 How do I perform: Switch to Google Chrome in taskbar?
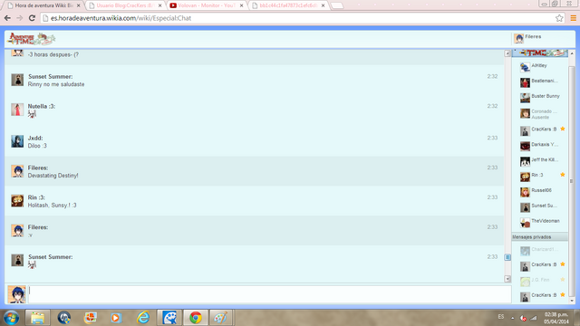tap(196, 318)
